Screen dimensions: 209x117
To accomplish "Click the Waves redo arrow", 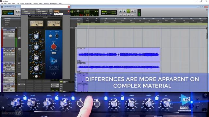I will 37,16.
